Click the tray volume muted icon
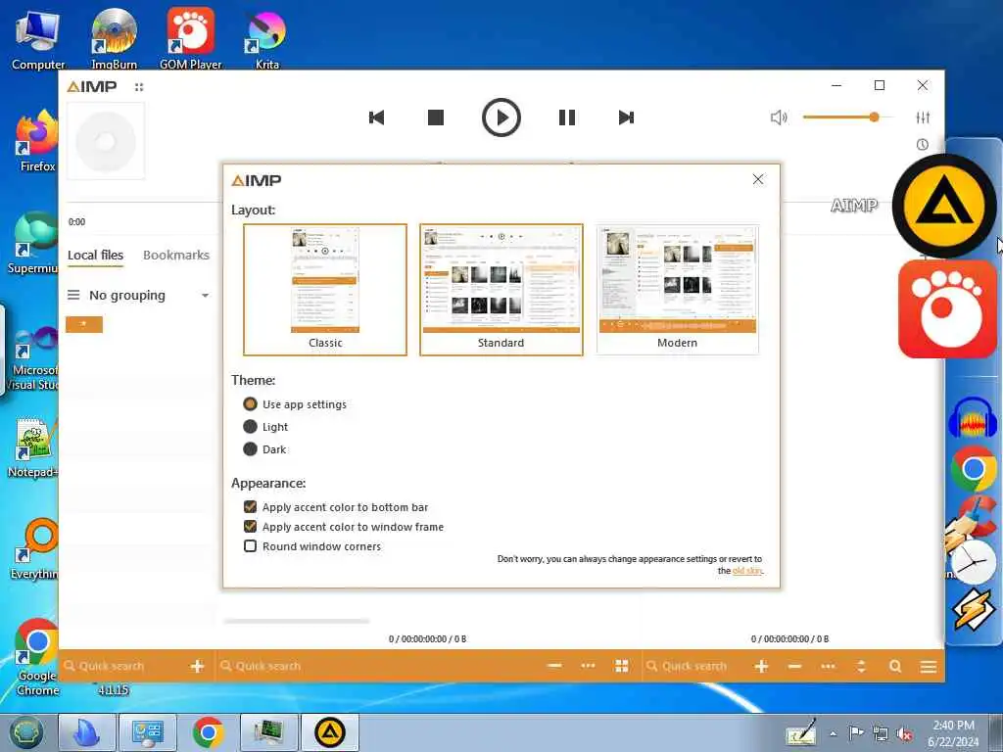Image resolution: width=1003 pixels, height=752 pixels. [x=904, y=734]
